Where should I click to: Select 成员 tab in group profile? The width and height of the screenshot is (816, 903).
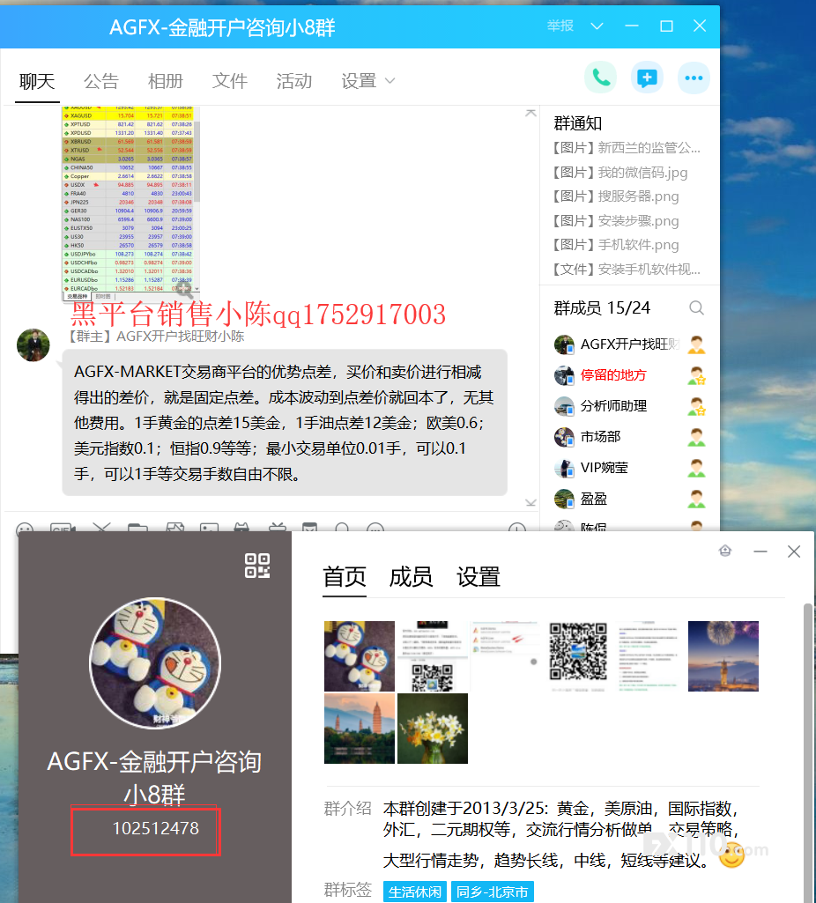412,576
